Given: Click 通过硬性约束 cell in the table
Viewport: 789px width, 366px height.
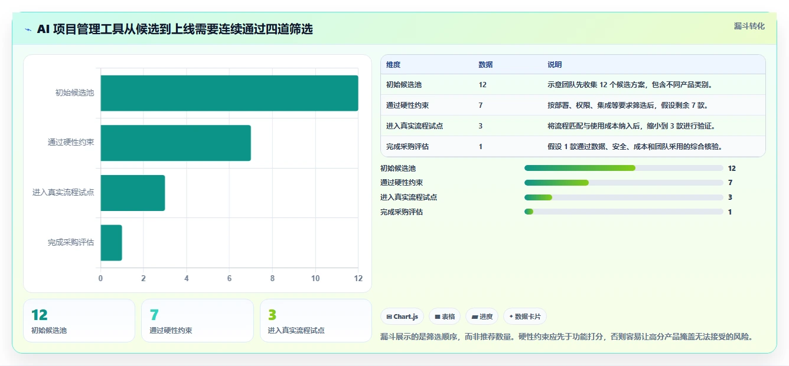Looking at the screenshot, I should tap(407, 105).
